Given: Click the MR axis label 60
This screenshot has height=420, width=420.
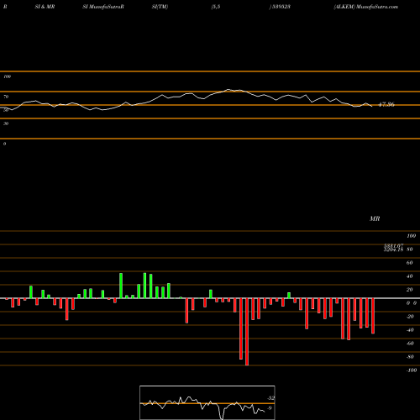Looking at the screenshot, I should pyautogui.click(x=410, y=263).
